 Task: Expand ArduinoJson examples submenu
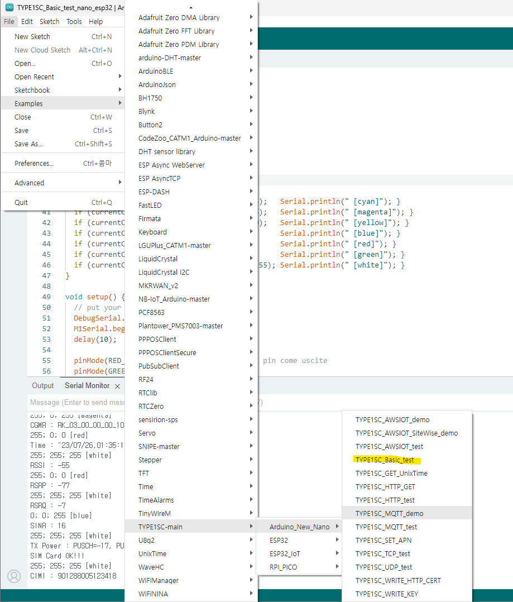[x=191, y=85]
